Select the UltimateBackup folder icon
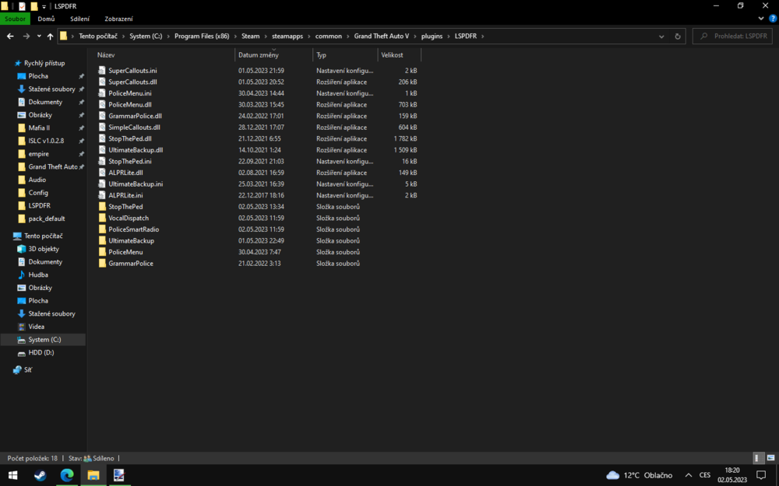This screenshot has width=779, height=486. pos(102,240)
